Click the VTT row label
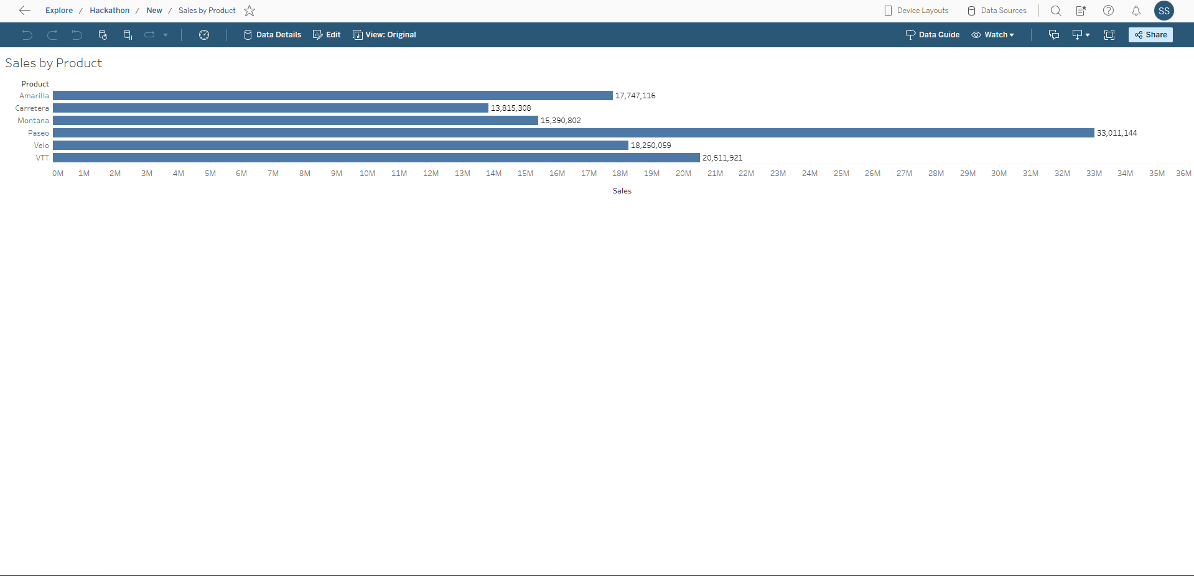The image size is (1194, 576). (42, 158)
